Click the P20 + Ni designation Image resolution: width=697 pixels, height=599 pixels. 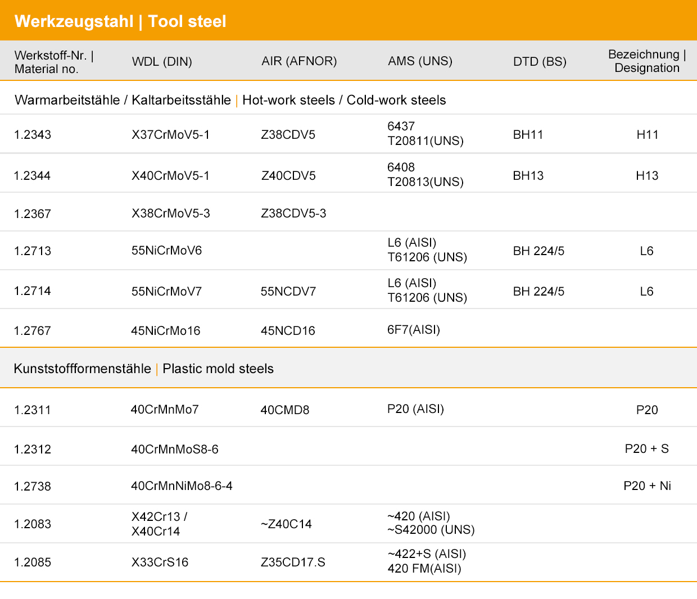click(647, 486)
